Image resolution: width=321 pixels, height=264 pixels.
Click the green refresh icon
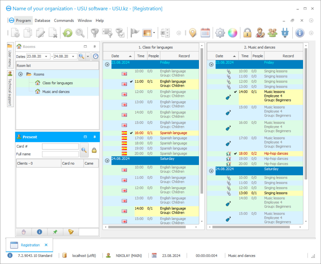[x=67, y=33]
